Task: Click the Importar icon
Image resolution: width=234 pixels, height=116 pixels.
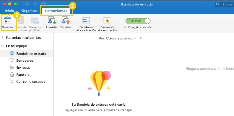Action: coord(52,20)
